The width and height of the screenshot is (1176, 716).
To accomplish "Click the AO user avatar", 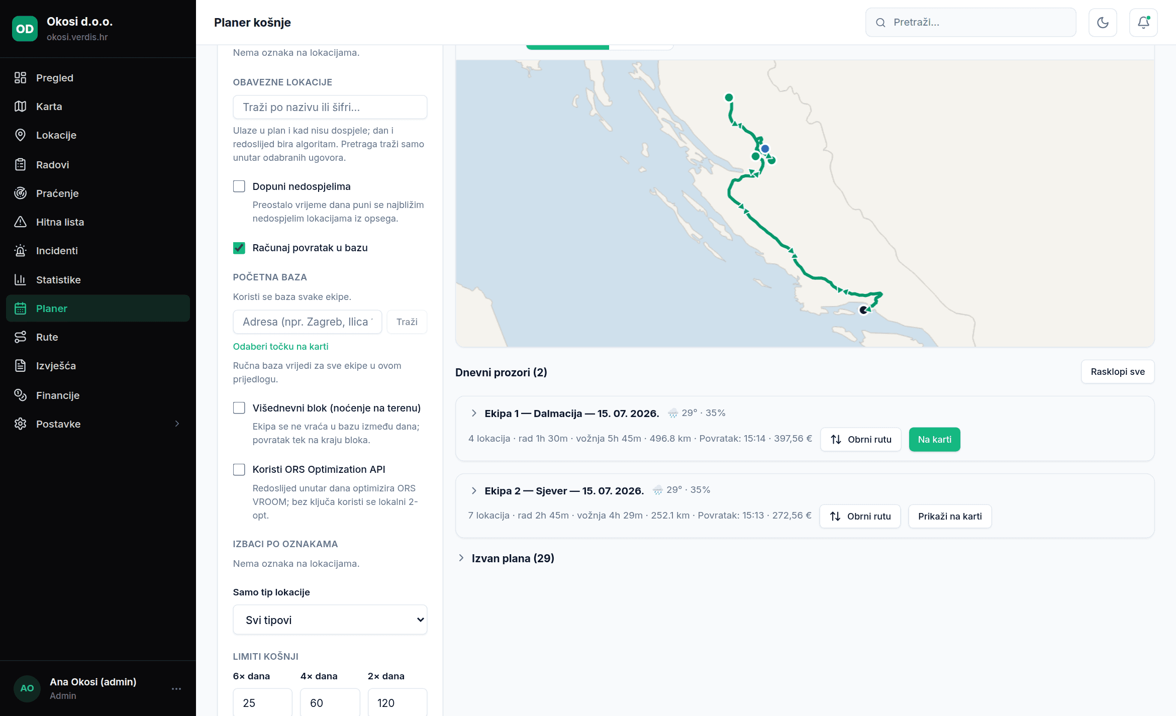I will pyautogui.click(x=27, y=688).
